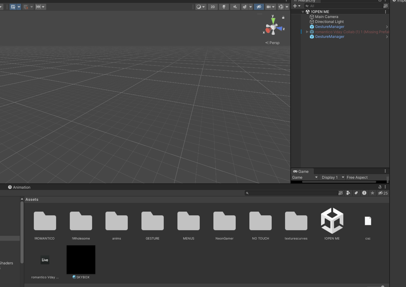The height and width of the screenshot is (287, 406).
Task: Toggle the scene gizmo rotation lock
Action: click(x=283, y=18)
